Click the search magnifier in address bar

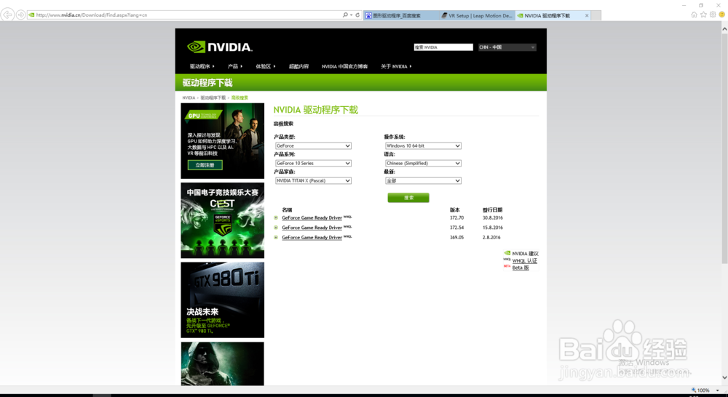[x=345, y=15]
